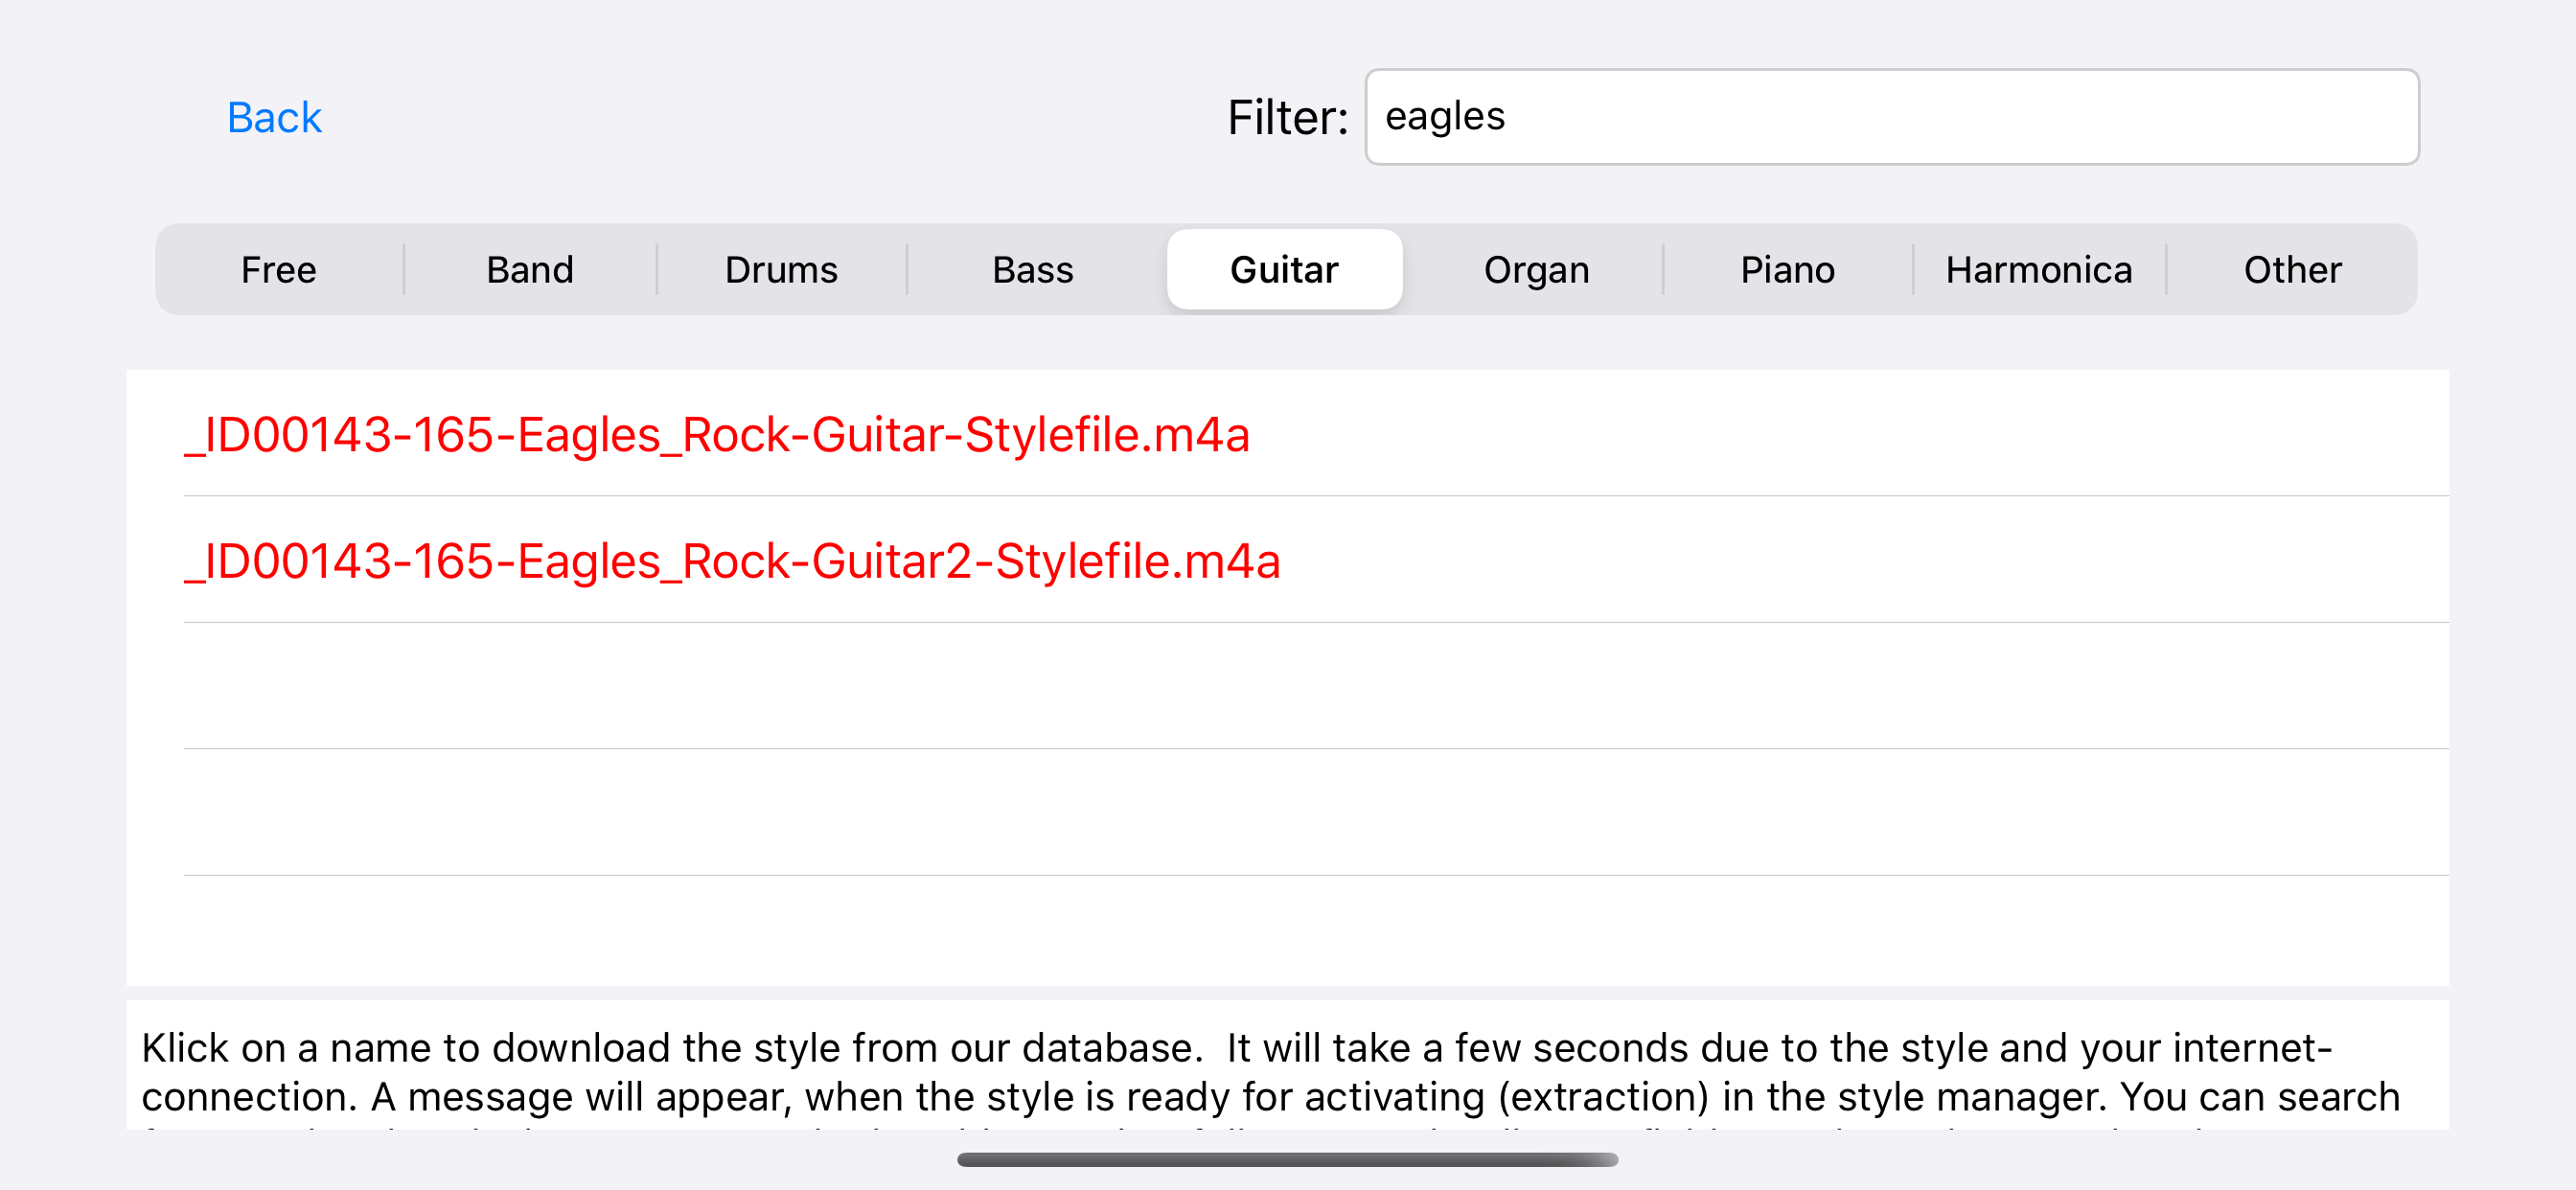Image resolution: width=2576 pixels, height=1190 pixels.
Task: Open the Harmonica category tab
Action: (x=2039, y=270)
